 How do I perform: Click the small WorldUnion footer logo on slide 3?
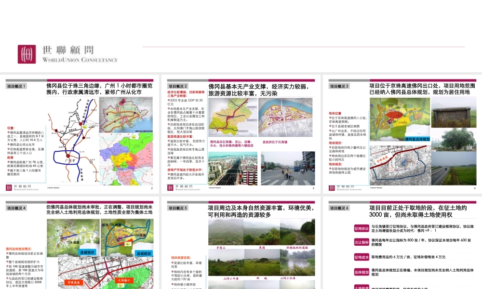click(x=346, y=188)
